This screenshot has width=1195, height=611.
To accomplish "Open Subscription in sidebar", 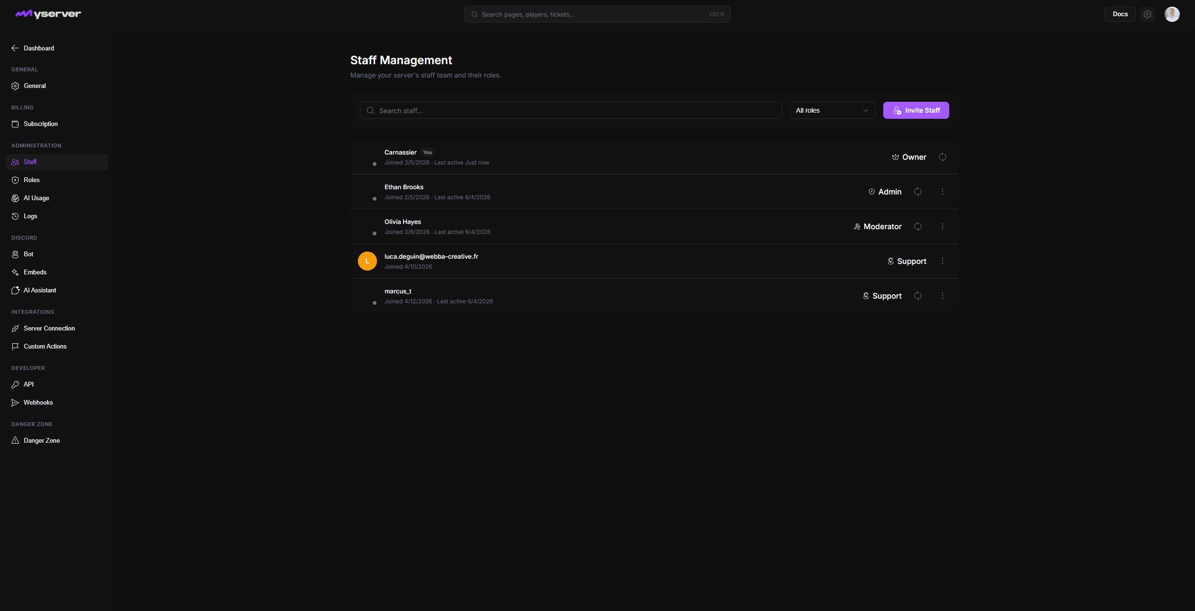I will [x=57, y=124].
